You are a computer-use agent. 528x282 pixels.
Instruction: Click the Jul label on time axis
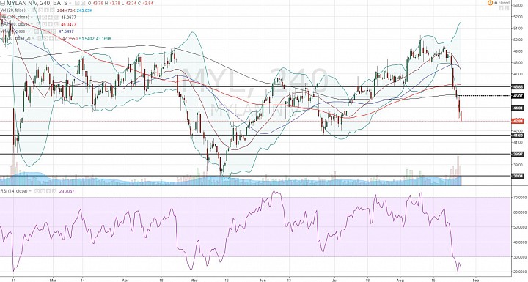point(334,279)
